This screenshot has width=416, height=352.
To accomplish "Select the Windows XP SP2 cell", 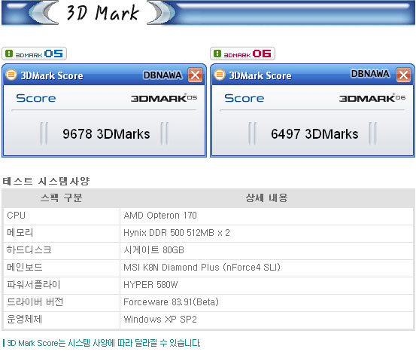I will click(267, 320).
